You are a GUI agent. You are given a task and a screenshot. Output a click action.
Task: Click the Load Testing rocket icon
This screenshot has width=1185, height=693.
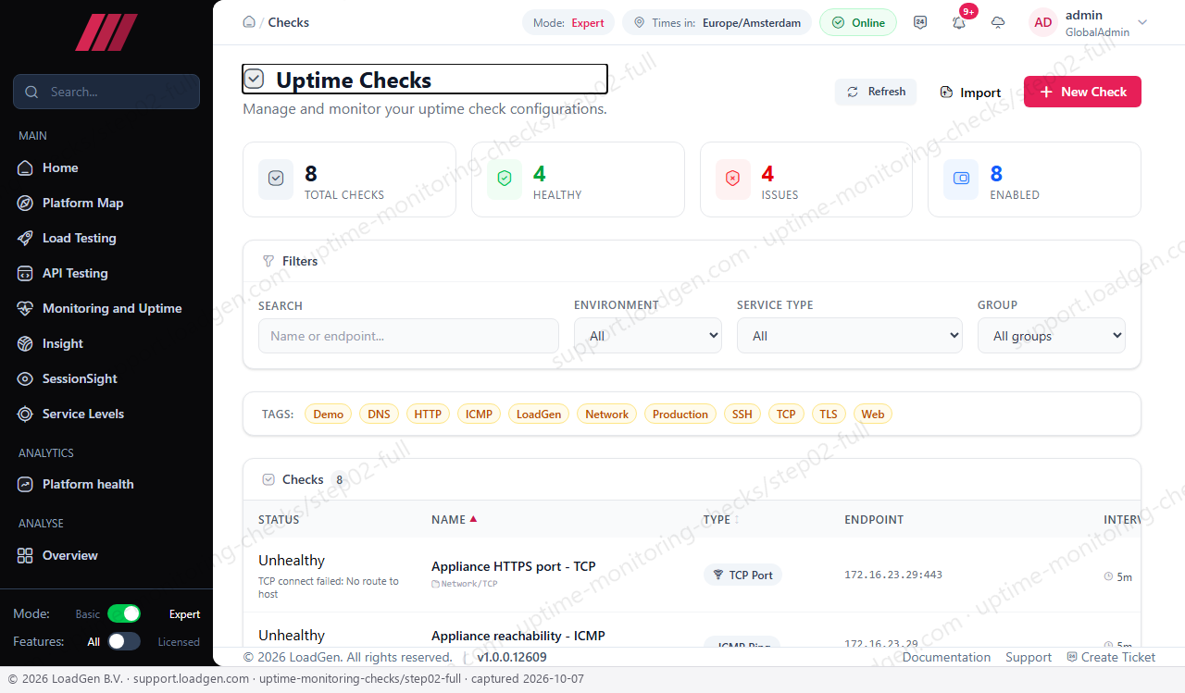[25, 238]
